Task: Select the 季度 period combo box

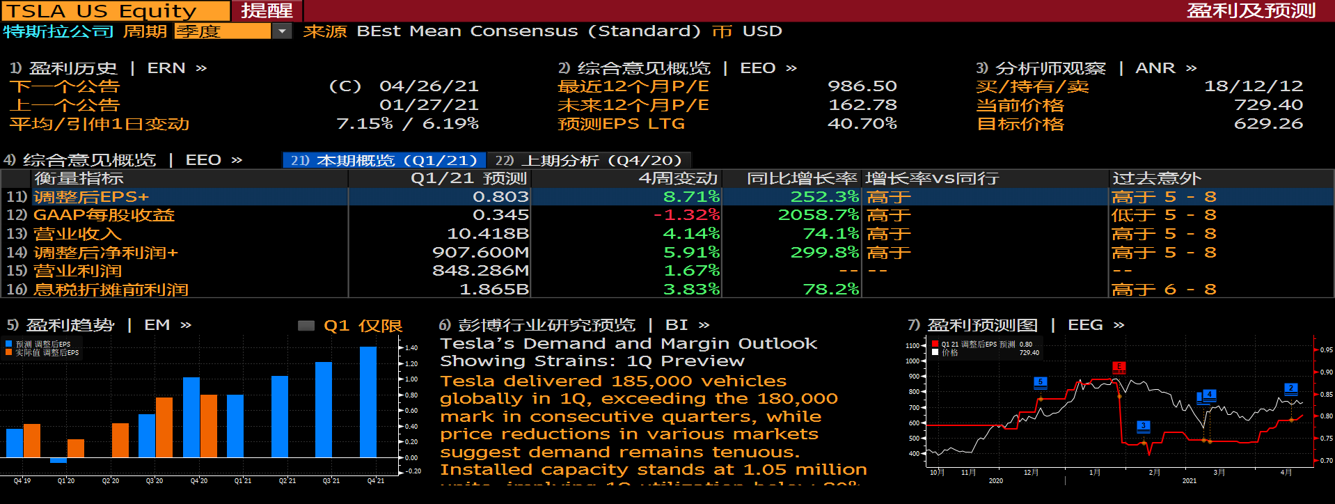Action: 223,31
